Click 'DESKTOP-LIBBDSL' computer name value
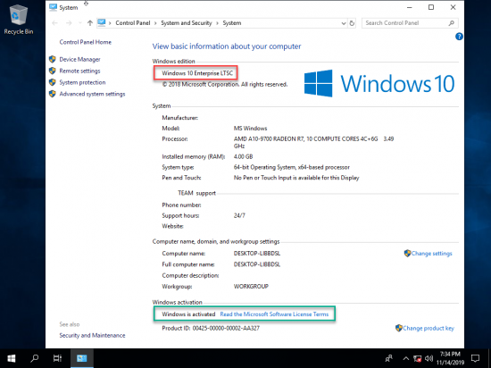The image size is (491, 368). pyautogui.click(x=257, y=254)
